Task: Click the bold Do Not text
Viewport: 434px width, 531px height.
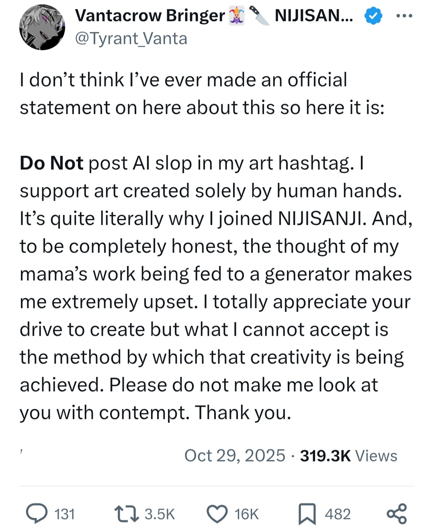Action: (51, 163)
